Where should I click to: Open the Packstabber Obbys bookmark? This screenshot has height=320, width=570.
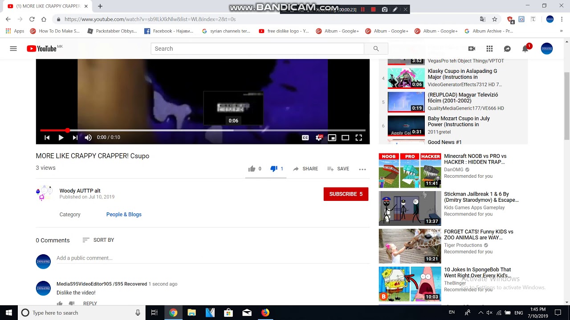[112, 31]
